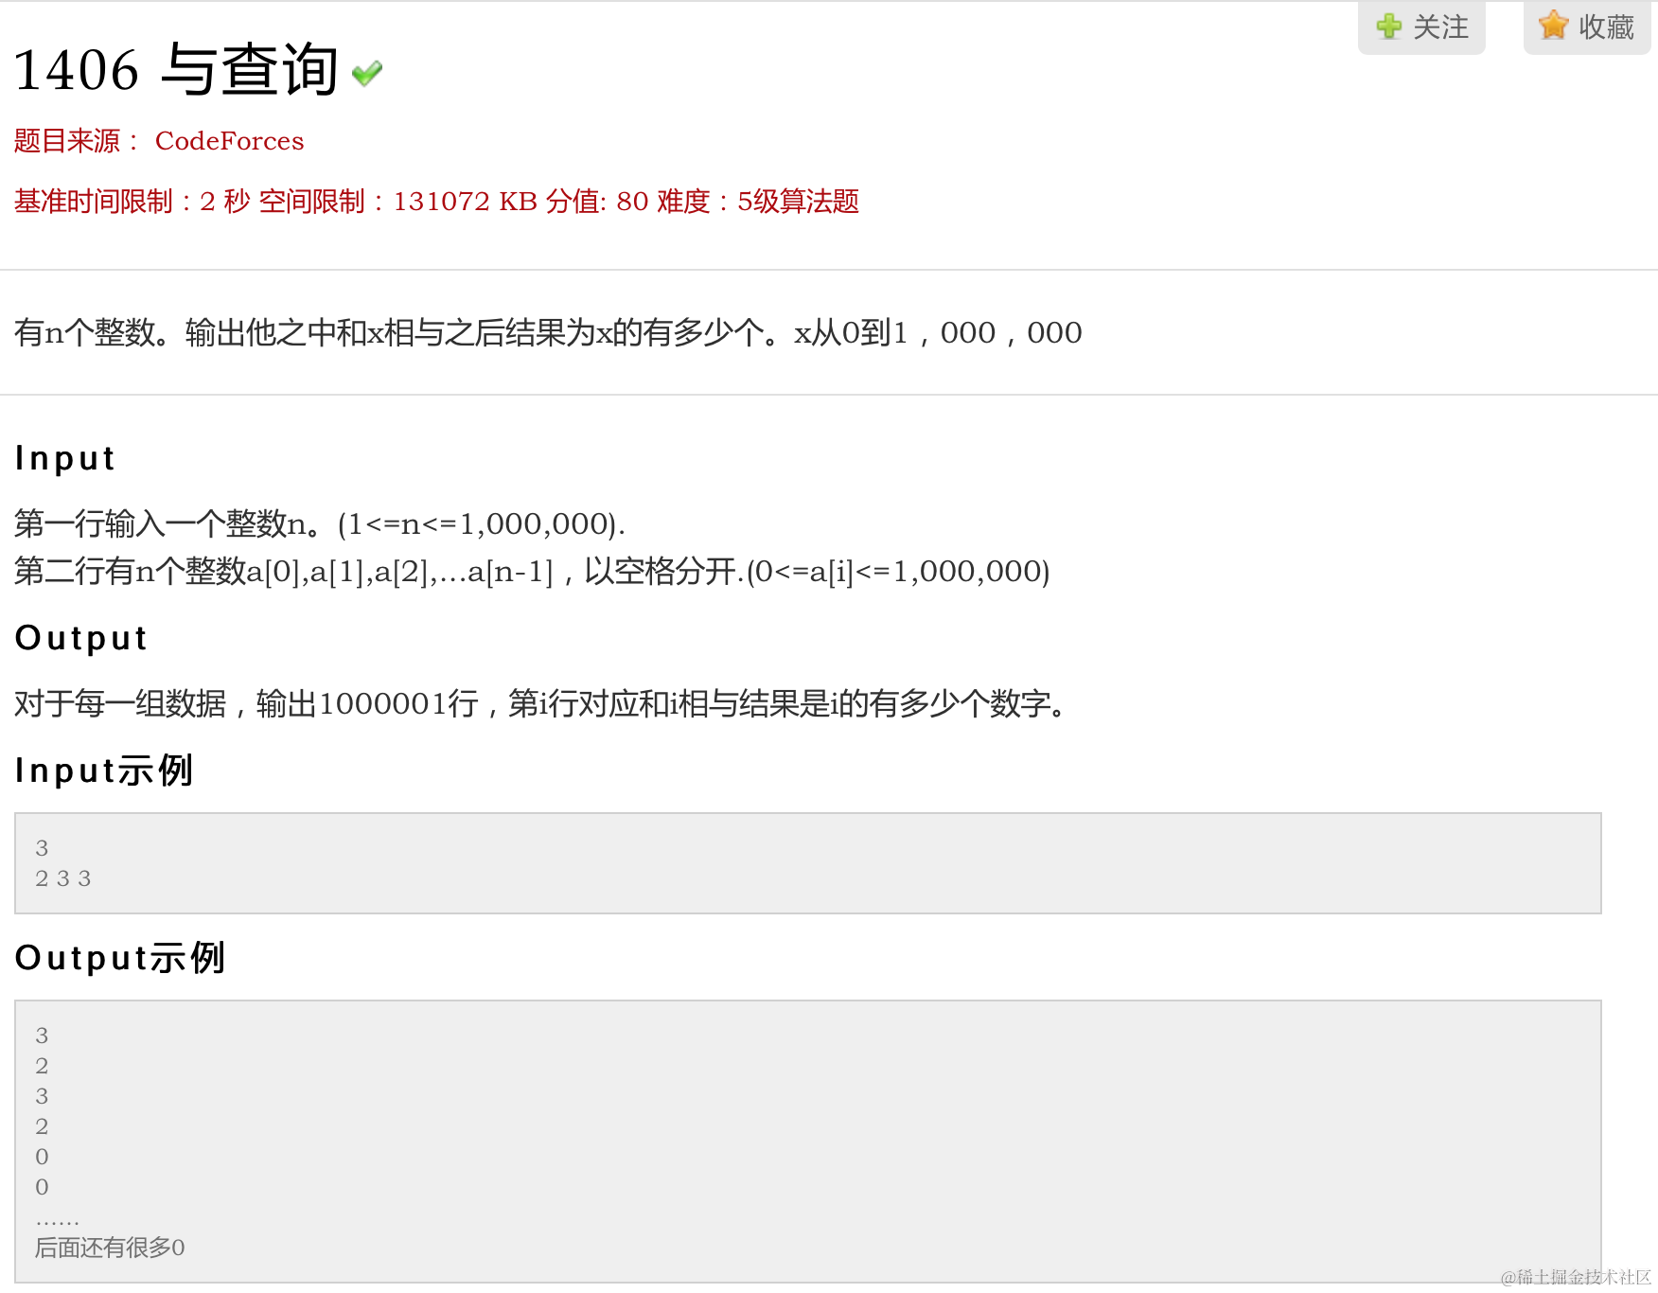Click the limits line starting with 基准时间限制
The height and width of the screenshot is (1293, 1658).
coord(436,202)
